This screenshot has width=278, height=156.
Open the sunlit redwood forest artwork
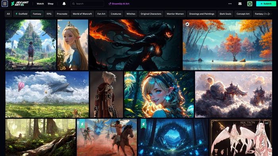41,137
